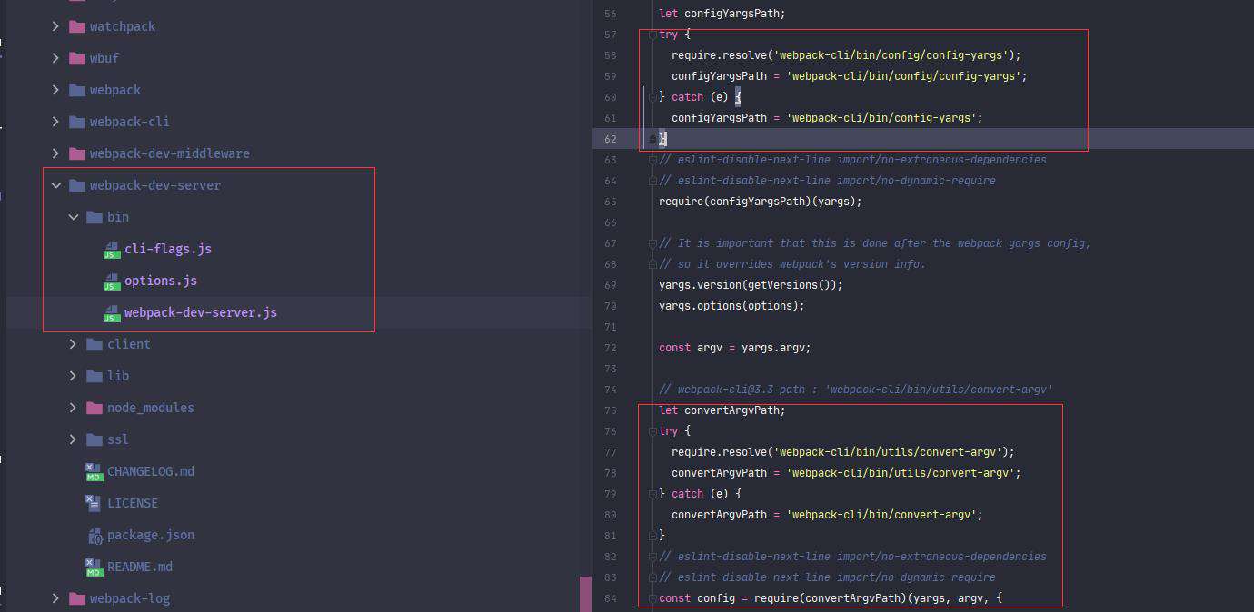The height and width of the screenshot is (612, 1254).
Task: Click 'const argv = yargs.argv;' code line
Action: coord(734,348)
